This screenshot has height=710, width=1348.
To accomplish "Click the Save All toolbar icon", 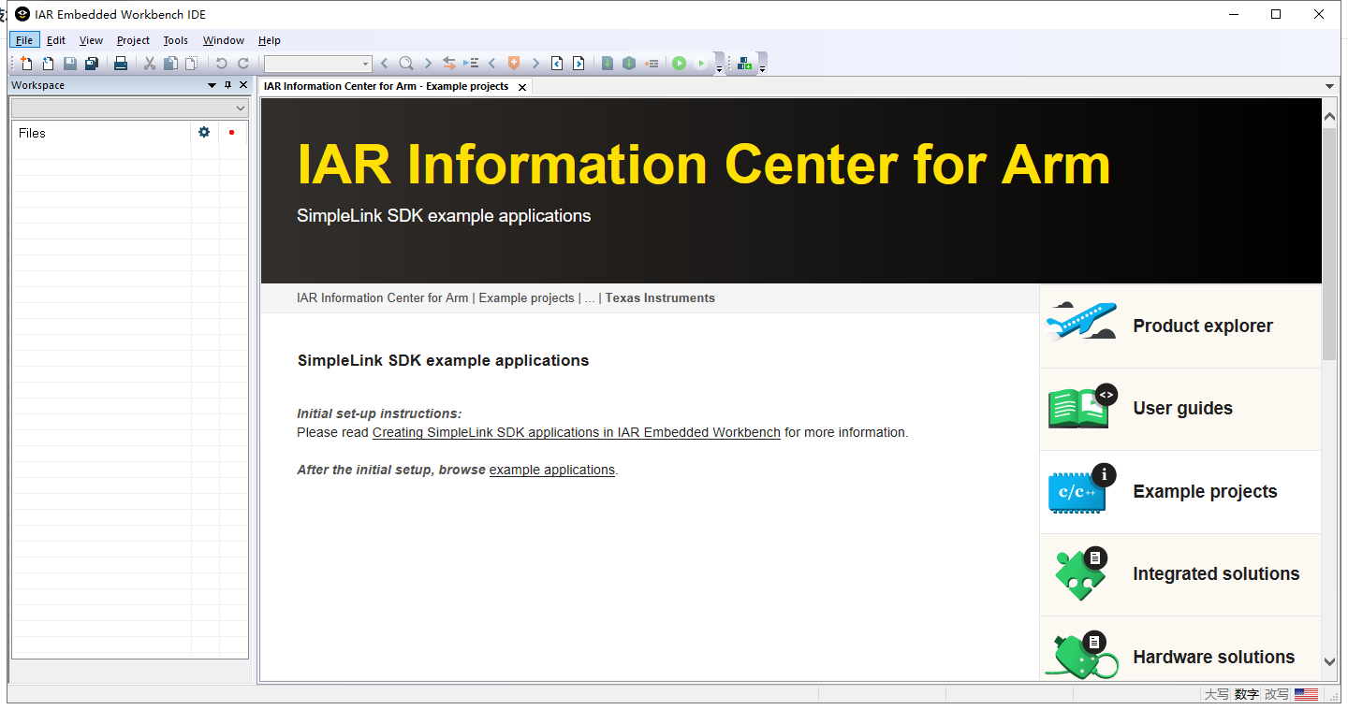I will click(x=92, y=64).
